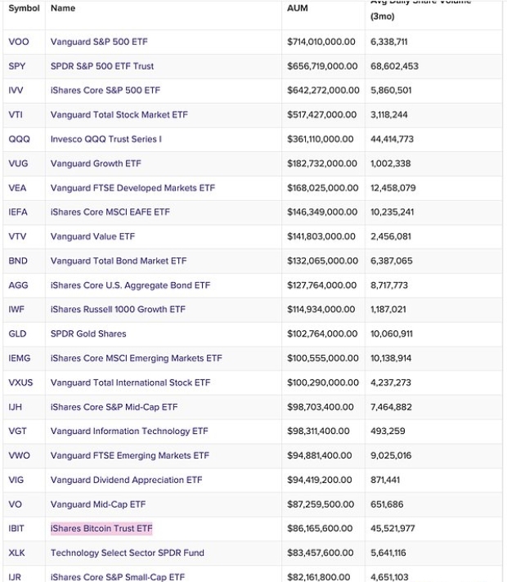Select AUM value $714,010,000.00
This screenshot has height=582, width=507.
(321, 42)
